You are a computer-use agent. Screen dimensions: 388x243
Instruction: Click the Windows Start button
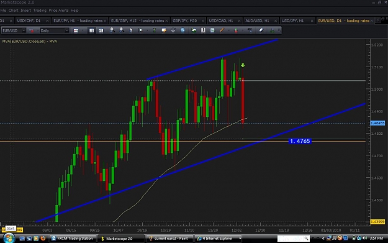pos(9,238)
